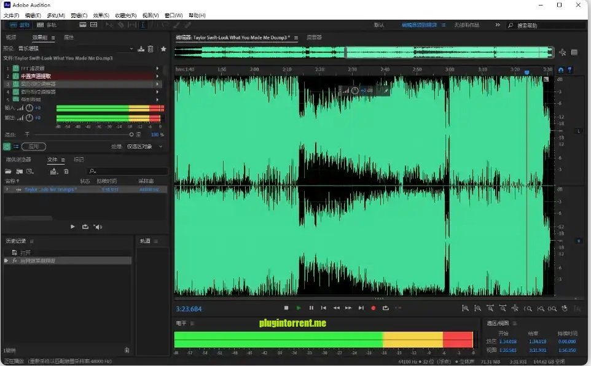Screen dimensions: 591x366
Task: Toggle loop playback button in transport
Action: (x=386, y=308)
